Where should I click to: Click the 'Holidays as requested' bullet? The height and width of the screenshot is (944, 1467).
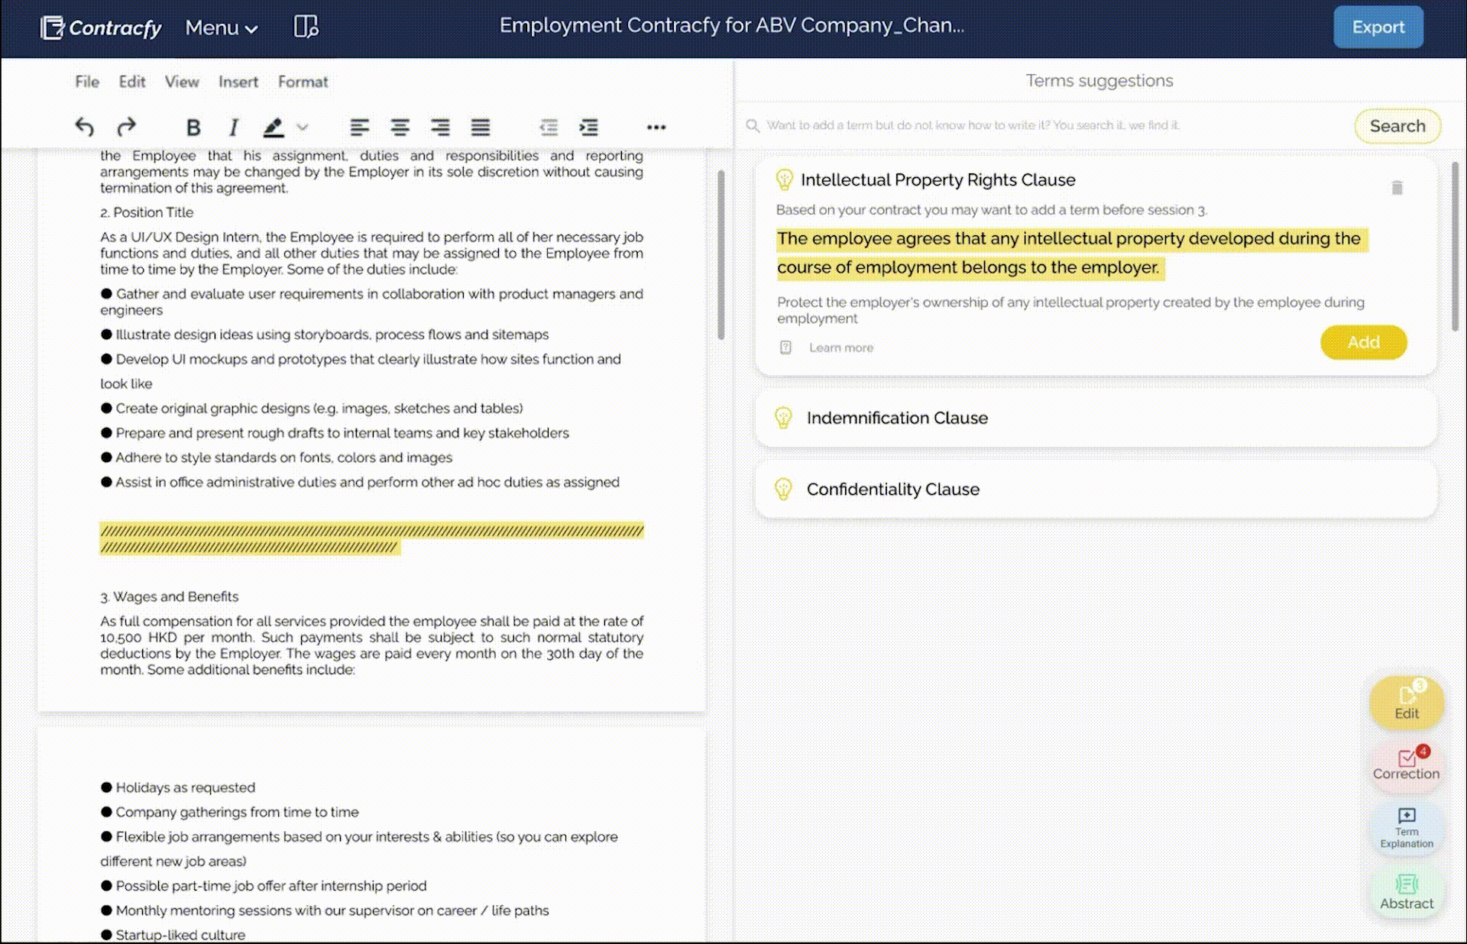(x=178, y=787)
